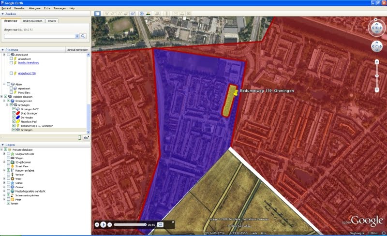
Task: Click the zoom out minus button
Action: (x=377, y=89)
